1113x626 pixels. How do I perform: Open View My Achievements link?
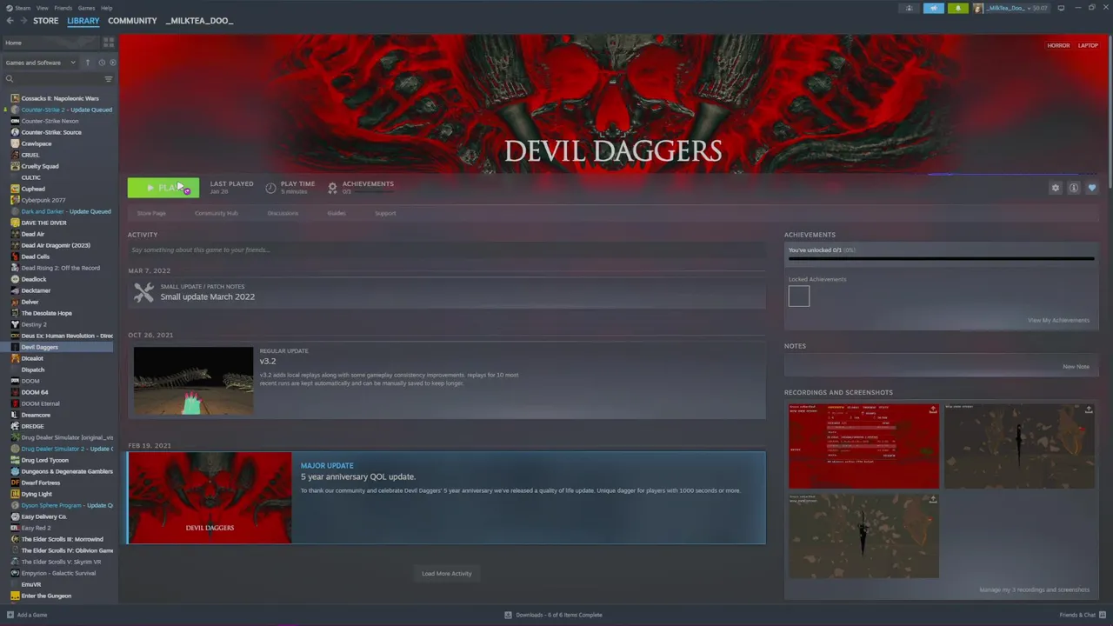click(x=1058, y=320)
